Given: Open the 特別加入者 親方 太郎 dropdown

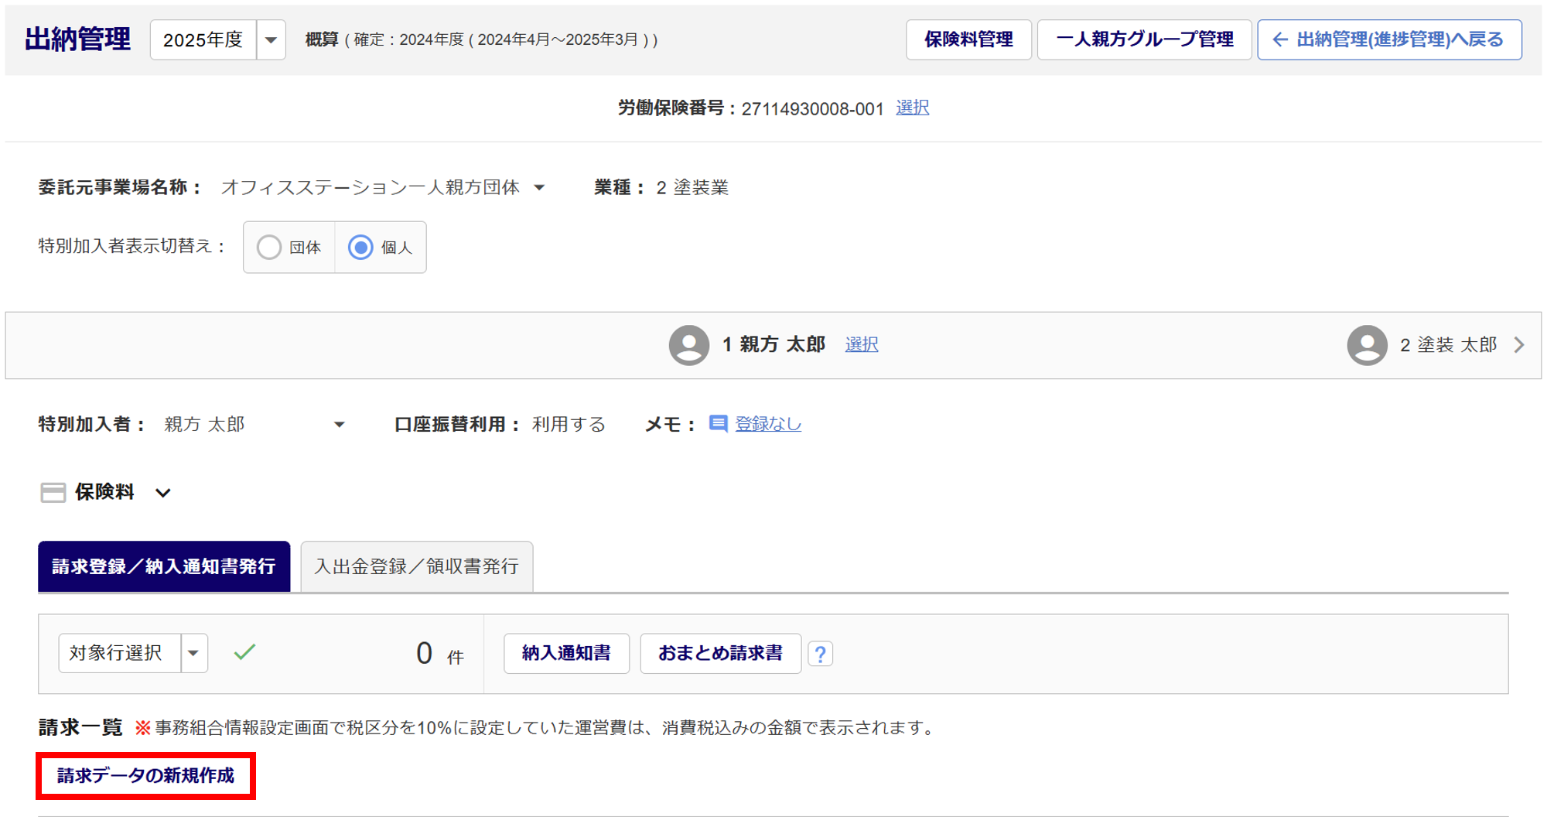Looking at the screenshot, I should click(x=339, y=425).
